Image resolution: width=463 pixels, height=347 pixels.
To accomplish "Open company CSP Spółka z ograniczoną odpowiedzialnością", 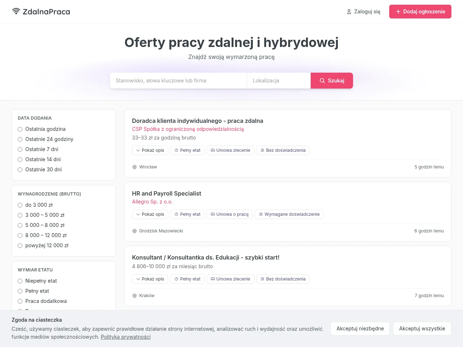I will [188, 129].
